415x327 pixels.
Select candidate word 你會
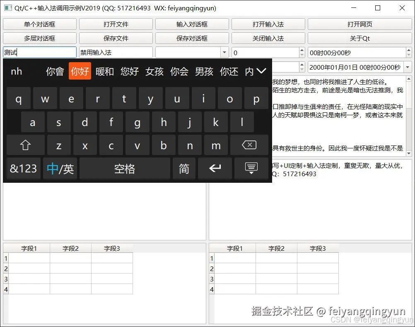[55, 71]
